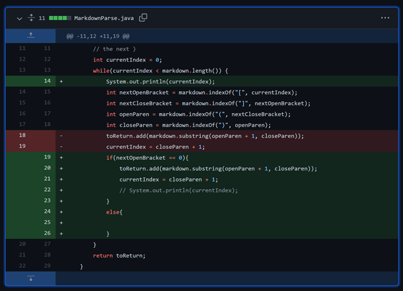Expand hidden lines above the hunk
The height and width of the screenshot is (291, 403).
(30, 35)
